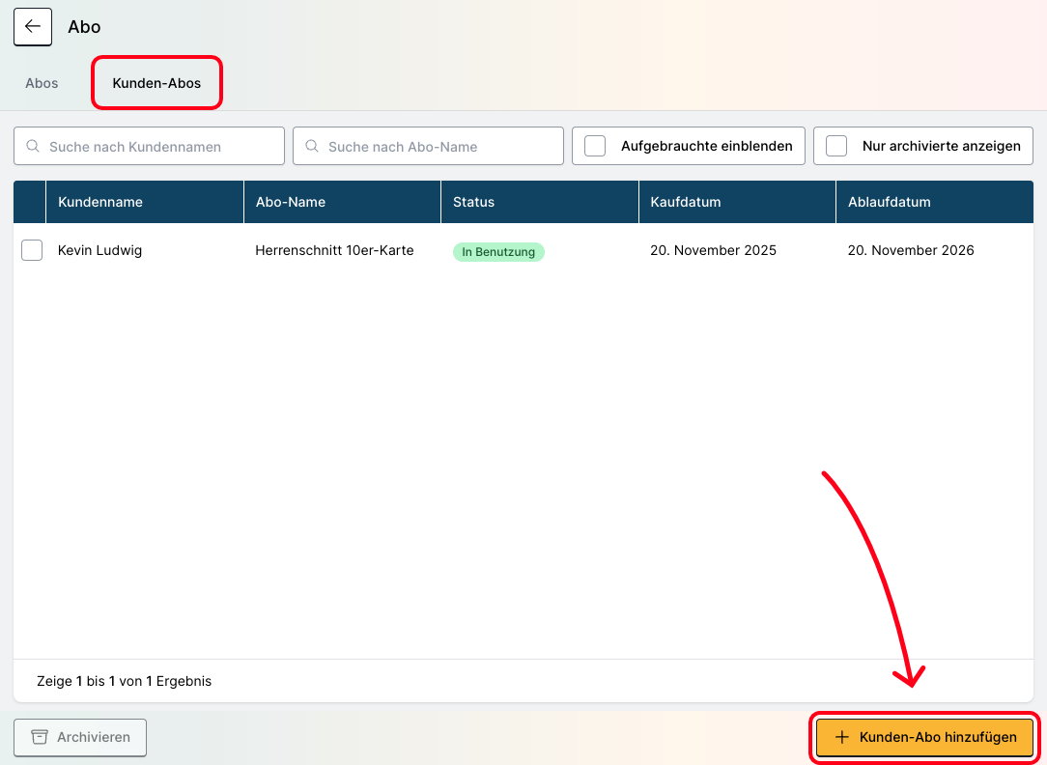Open the Kunden-Abos tab
The image size is (1047, 765).
coord(156,83)
